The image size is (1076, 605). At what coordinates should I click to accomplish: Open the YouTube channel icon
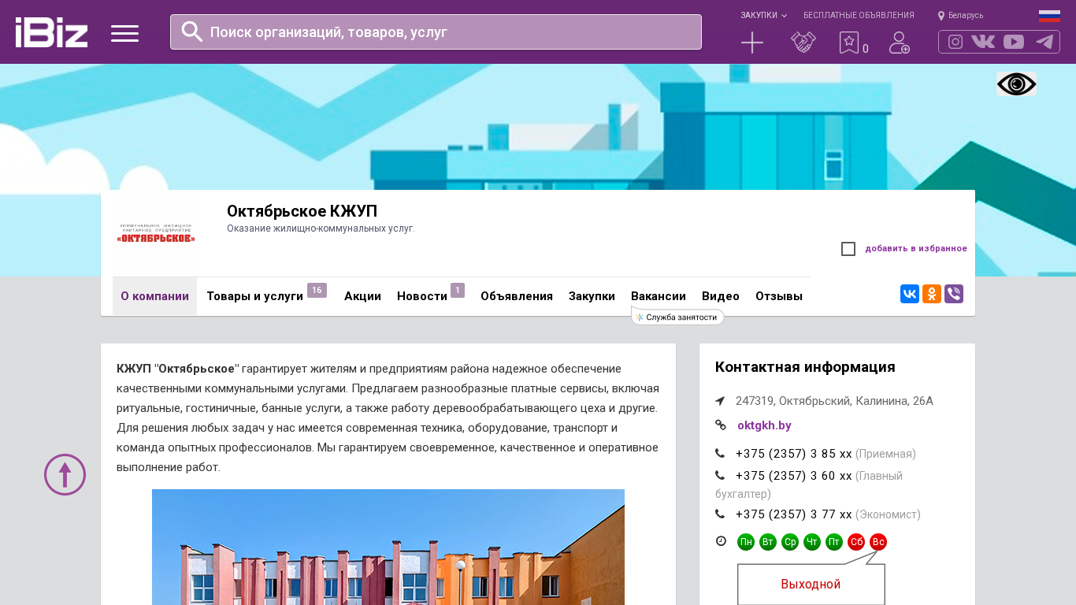pyautogui.click(x=1014, y=42)
